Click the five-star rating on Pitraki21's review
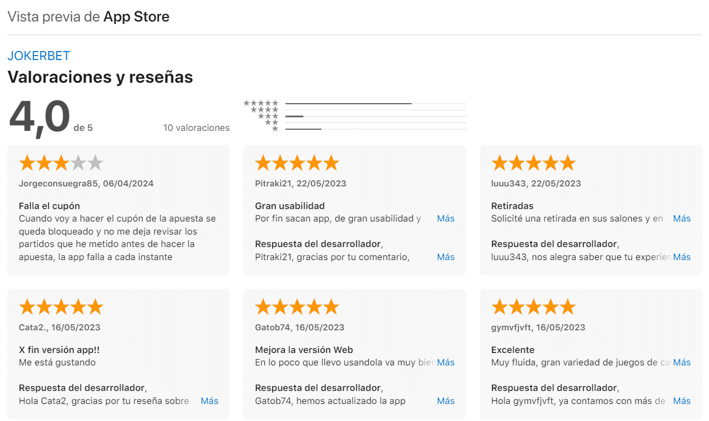709x421 pixels. (297, 163)
